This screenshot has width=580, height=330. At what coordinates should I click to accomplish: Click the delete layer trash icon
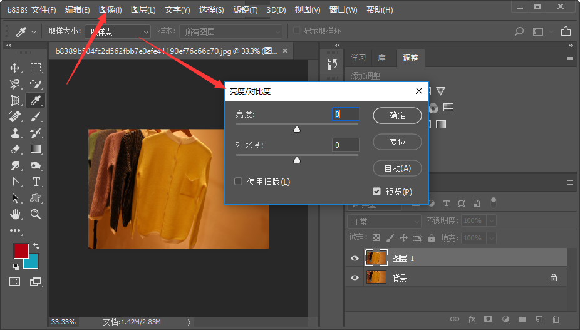pyautogui.click(x=556, y=319)
